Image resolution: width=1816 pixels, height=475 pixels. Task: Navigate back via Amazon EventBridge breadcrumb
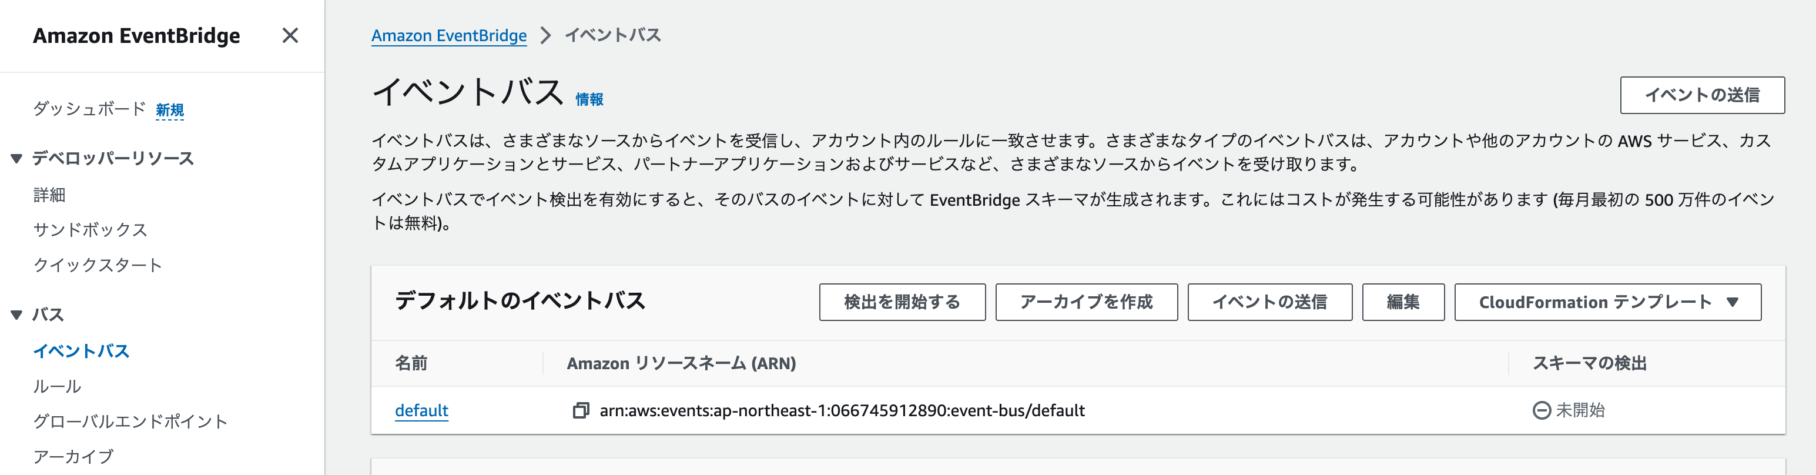(x=449, y=35)
